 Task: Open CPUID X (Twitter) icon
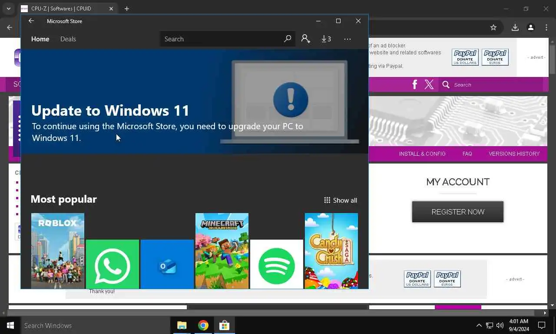point(429,84)
